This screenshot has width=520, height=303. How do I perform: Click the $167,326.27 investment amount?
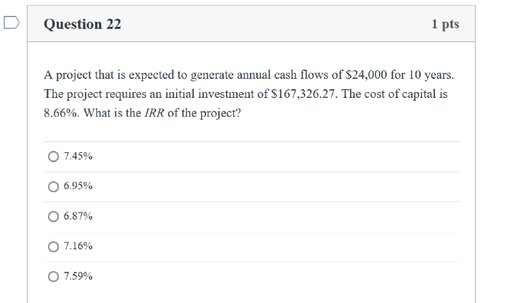(305, 94)
